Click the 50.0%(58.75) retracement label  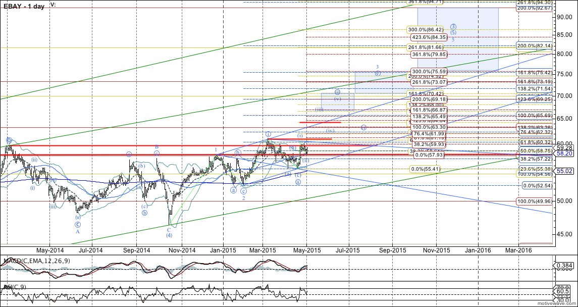(x=536, y=151)
